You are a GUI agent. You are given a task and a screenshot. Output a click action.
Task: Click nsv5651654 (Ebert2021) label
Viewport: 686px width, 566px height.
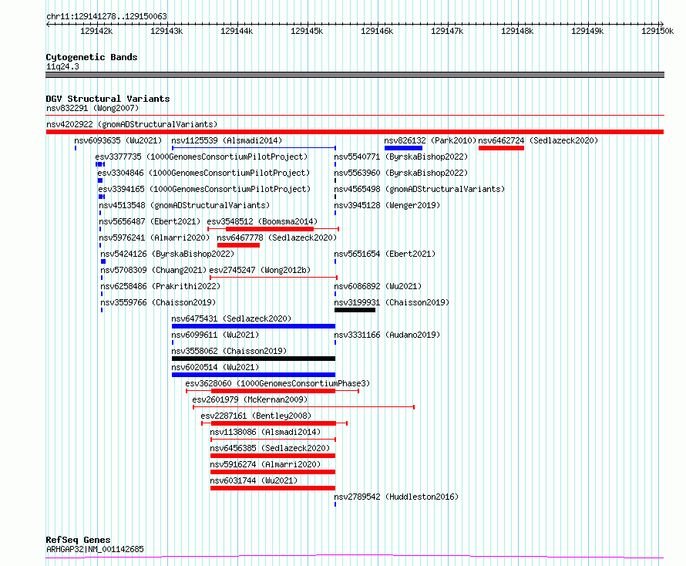tap(385, 254)
